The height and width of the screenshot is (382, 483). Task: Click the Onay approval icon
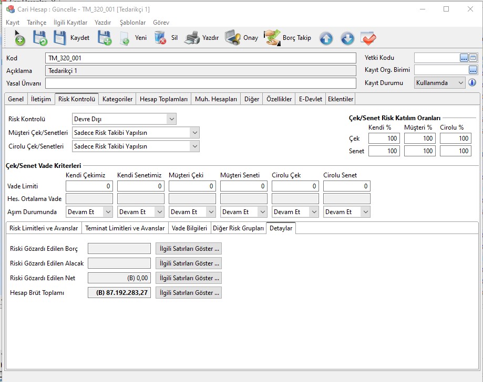(x=232, y=38)
